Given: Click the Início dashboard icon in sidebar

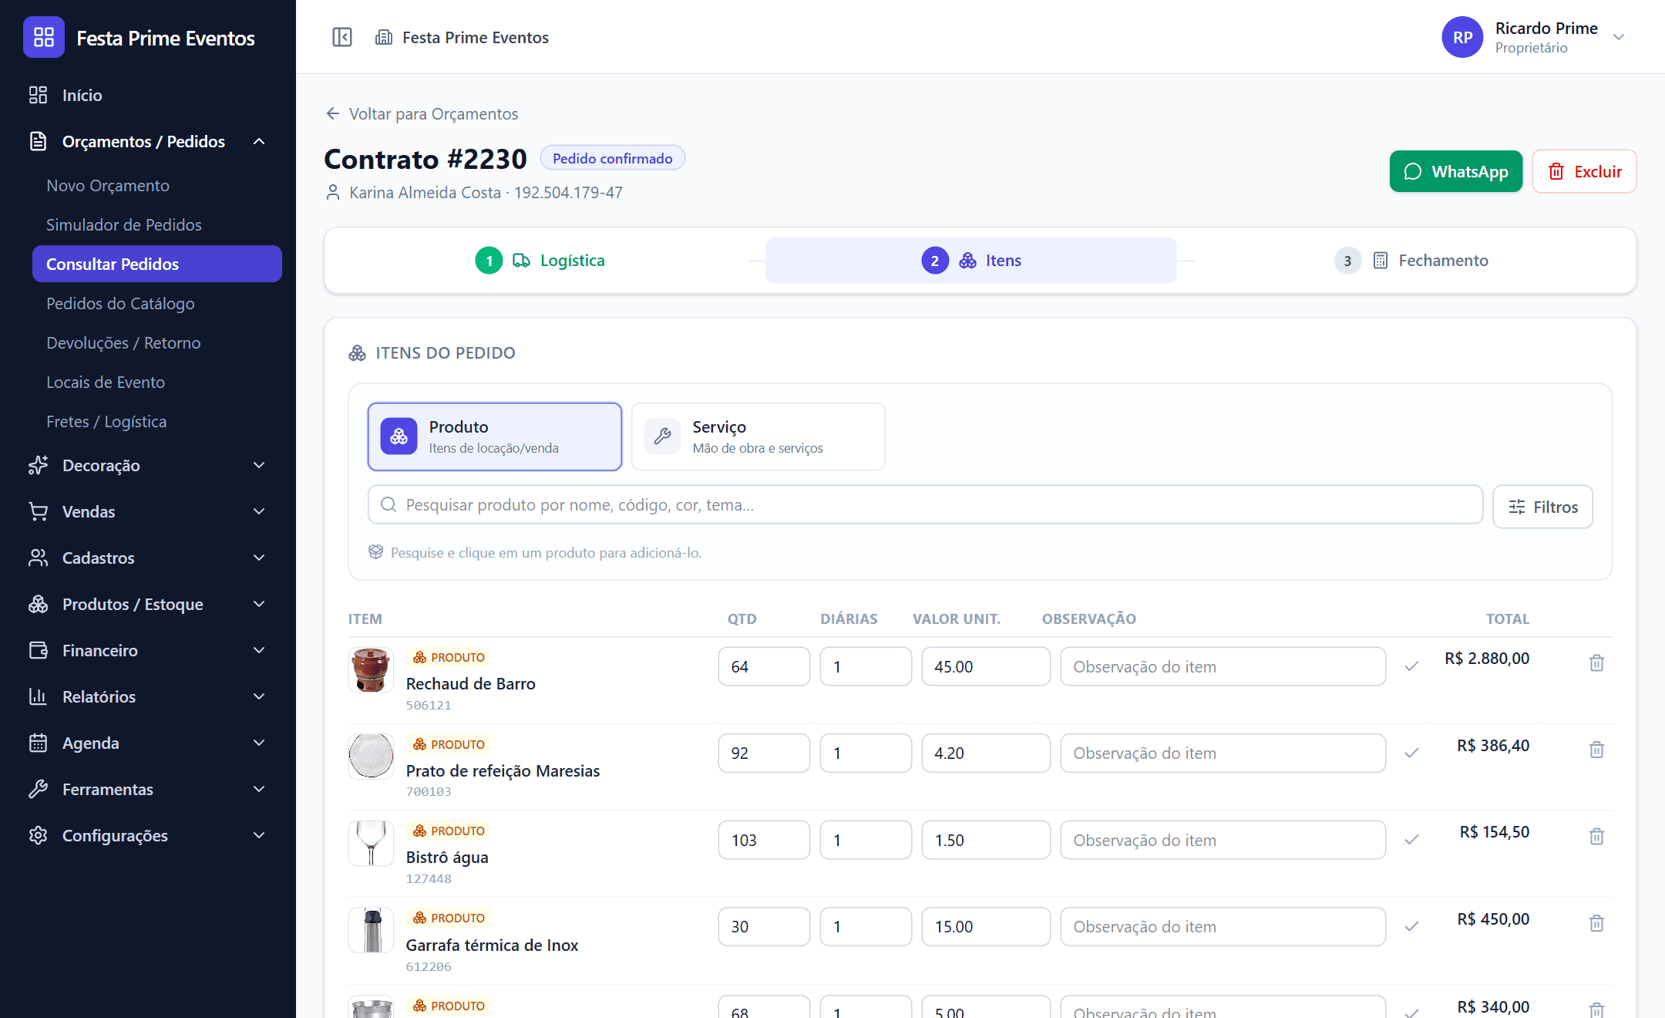Looking at the screenshot, I should 38,95.
